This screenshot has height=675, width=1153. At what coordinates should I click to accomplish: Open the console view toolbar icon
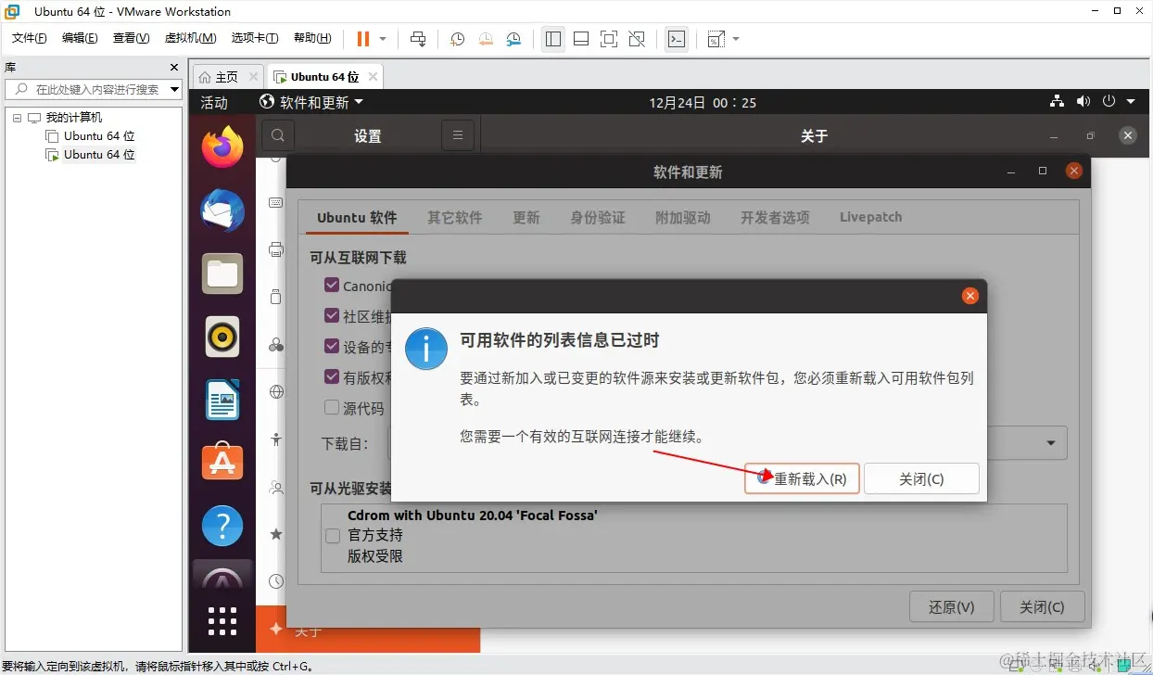(x=677, y=39)
